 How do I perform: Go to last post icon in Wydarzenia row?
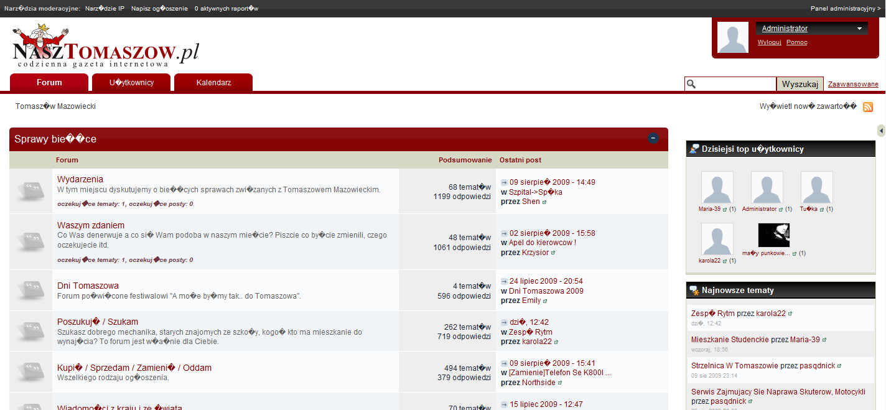tap(504, 183)
